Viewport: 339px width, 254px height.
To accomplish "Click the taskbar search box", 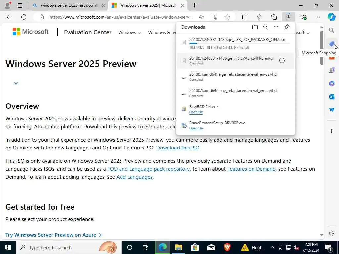I will (x=69, y=247).
